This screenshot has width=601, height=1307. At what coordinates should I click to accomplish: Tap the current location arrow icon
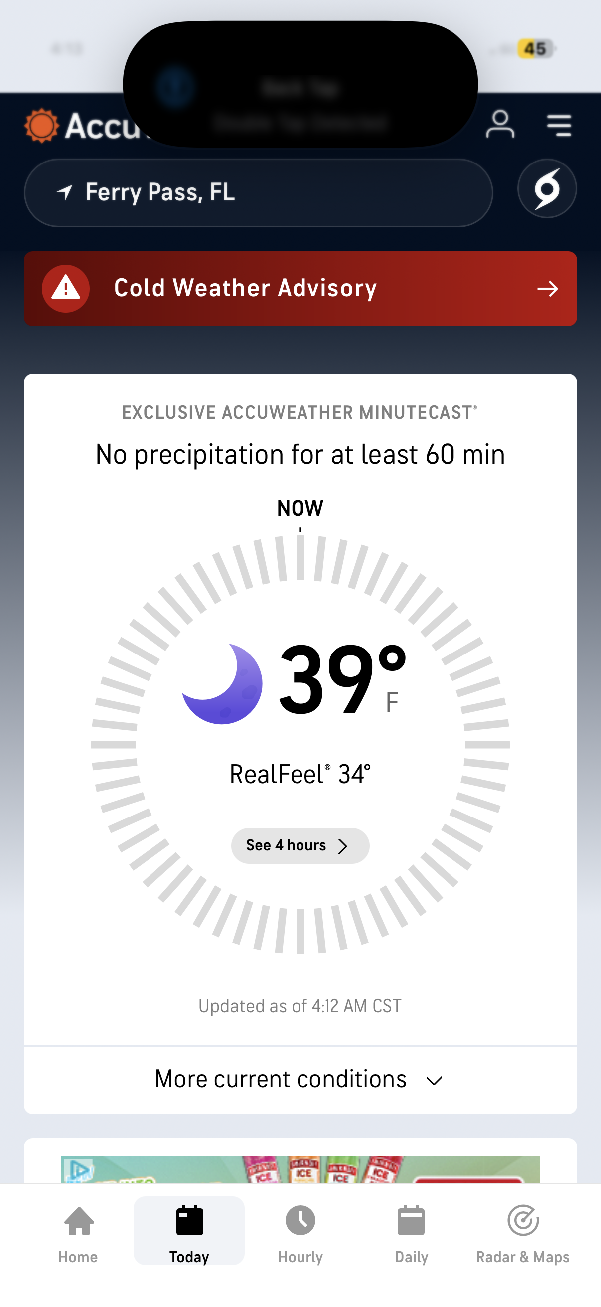pyautogui.click(x=65, y=192)
